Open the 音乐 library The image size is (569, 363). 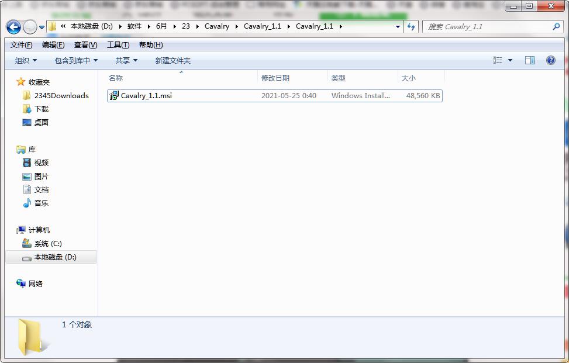pyautogui.click(x=42, y=203)
